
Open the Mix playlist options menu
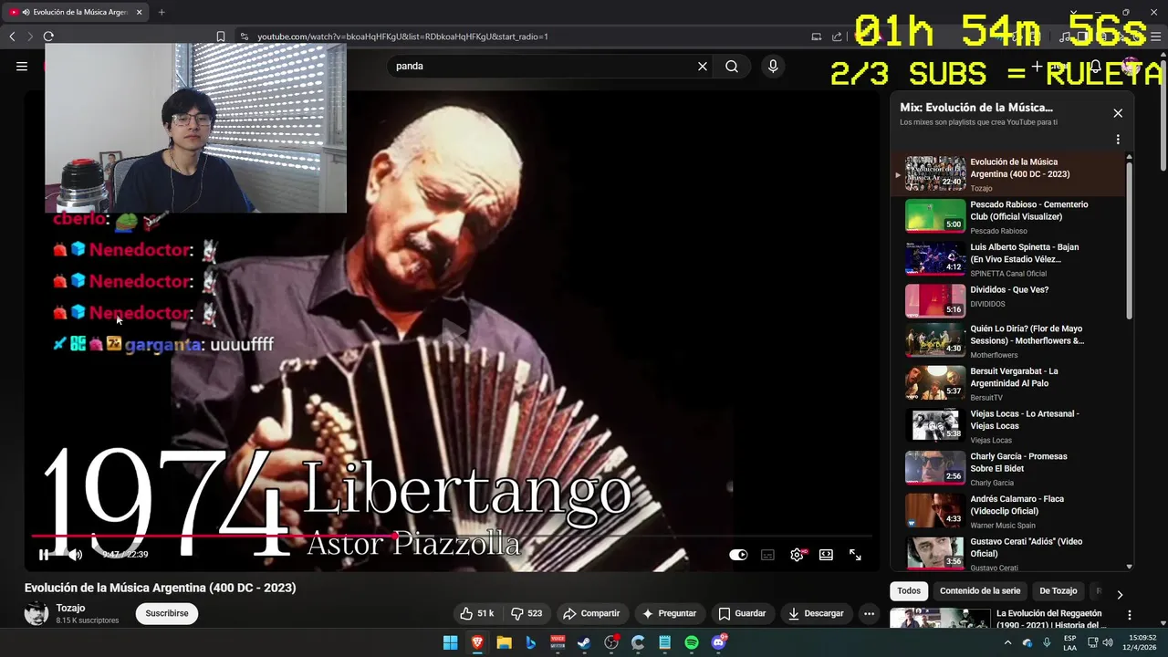1118,140
